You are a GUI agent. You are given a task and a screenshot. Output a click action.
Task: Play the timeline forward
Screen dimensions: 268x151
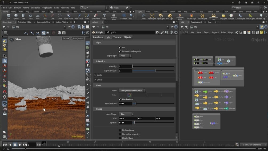(x=20, y=145)
